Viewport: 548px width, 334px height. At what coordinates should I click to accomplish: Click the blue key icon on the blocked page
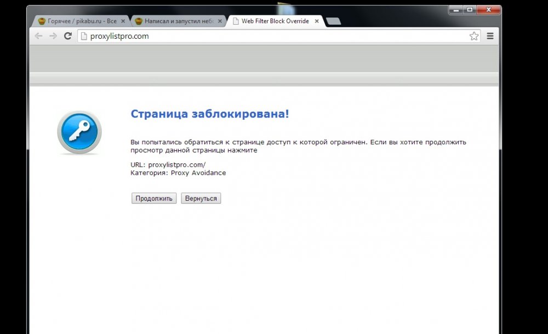click(x=79, y=132)
